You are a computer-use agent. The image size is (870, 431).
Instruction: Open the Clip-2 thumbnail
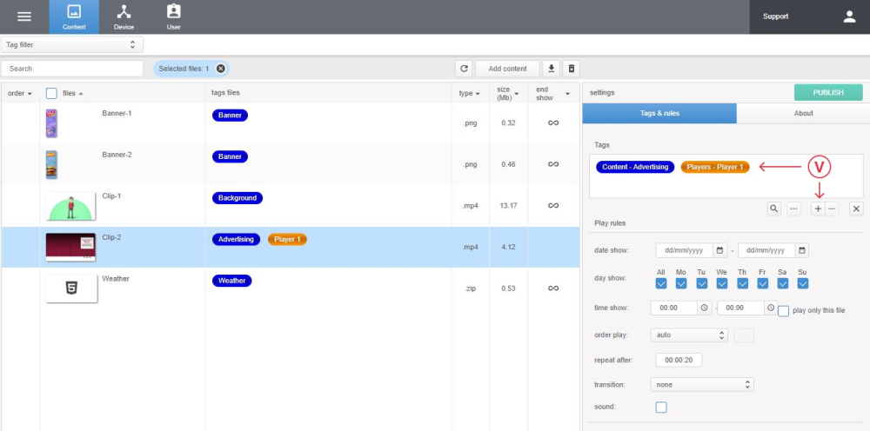70,247
